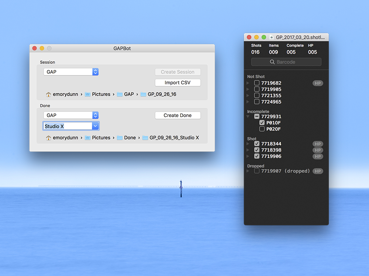This screenshot has height=276, width=369.
Task: Focus the Barcode search field
Action: [286, 62]
